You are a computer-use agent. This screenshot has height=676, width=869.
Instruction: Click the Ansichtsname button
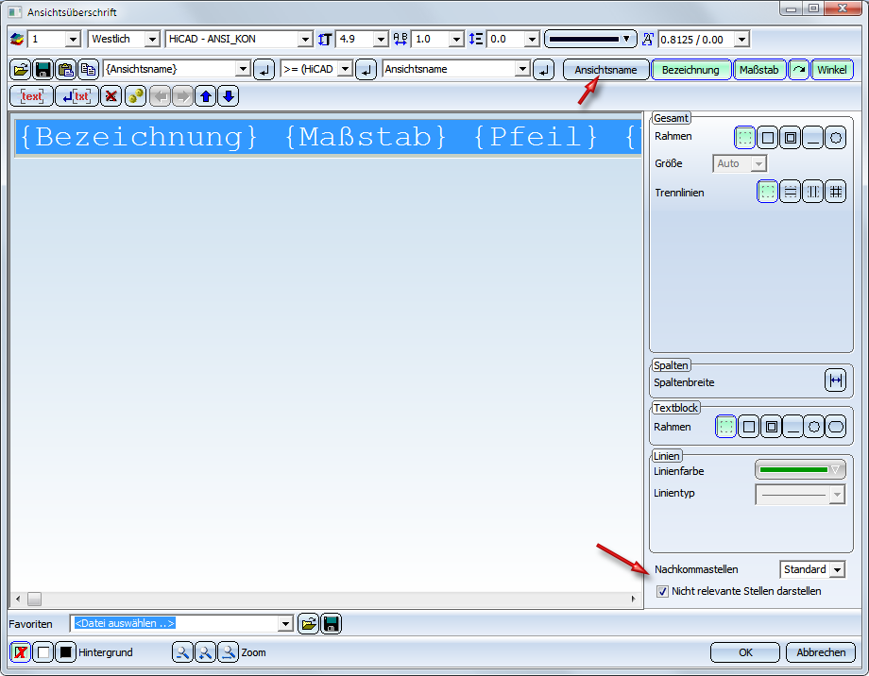(x=605, y=70)
